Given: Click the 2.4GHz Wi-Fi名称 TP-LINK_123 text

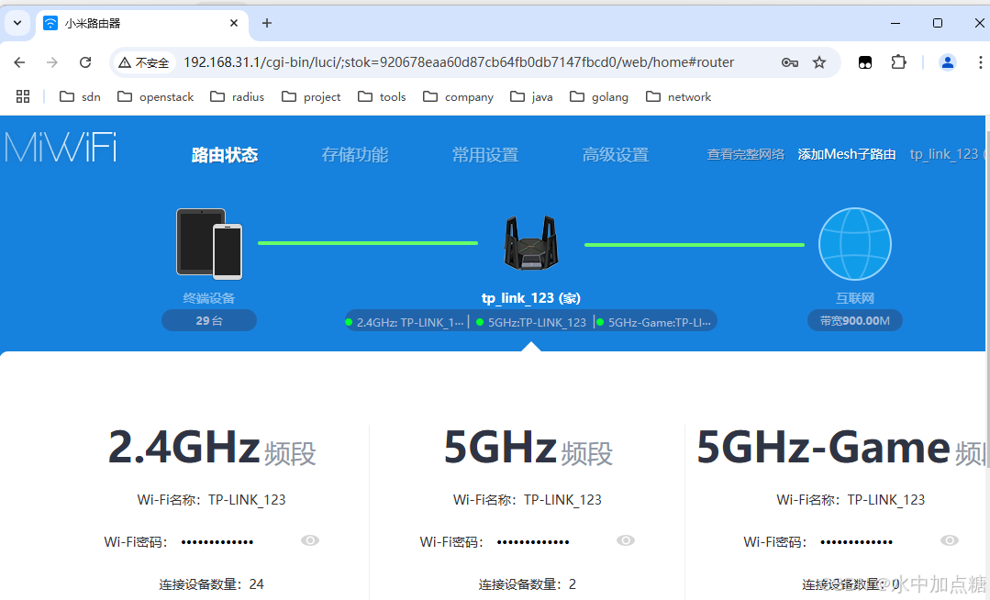Looking at the screenshot, I should (212, 500).
